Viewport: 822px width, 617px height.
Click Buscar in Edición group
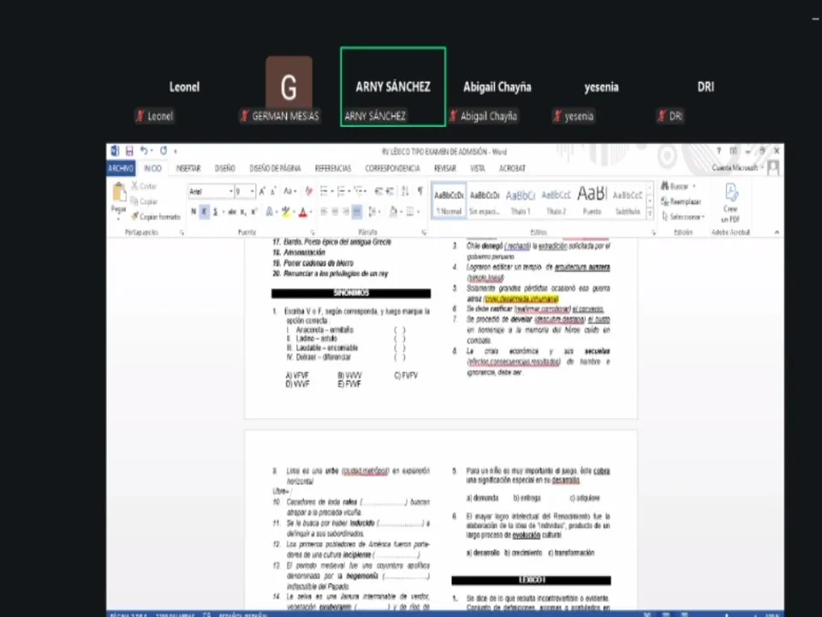tap(678, 186)
